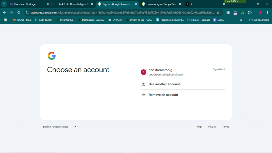Expand the tab search chevron
The image size is (272, 153).
tap(4, 4)
